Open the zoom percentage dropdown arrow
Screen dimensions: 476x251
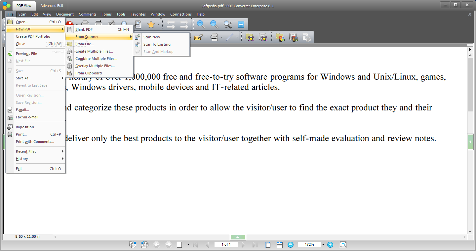click(324, 245)
